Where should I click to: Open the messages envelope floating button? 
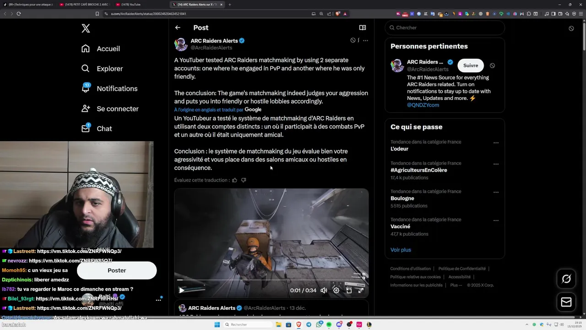(566, 302)
